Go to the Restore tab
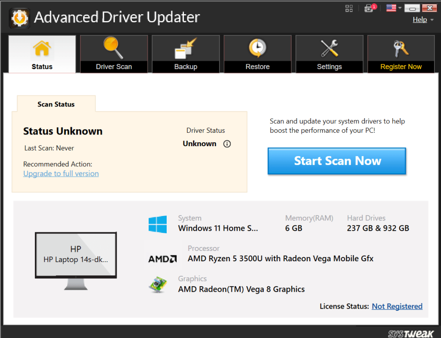The image size is (441, 338). click(x=258, y=54)
